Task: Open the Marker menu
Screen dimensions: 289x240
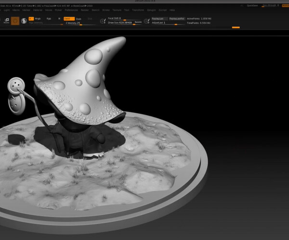Action: click(26, 10)
